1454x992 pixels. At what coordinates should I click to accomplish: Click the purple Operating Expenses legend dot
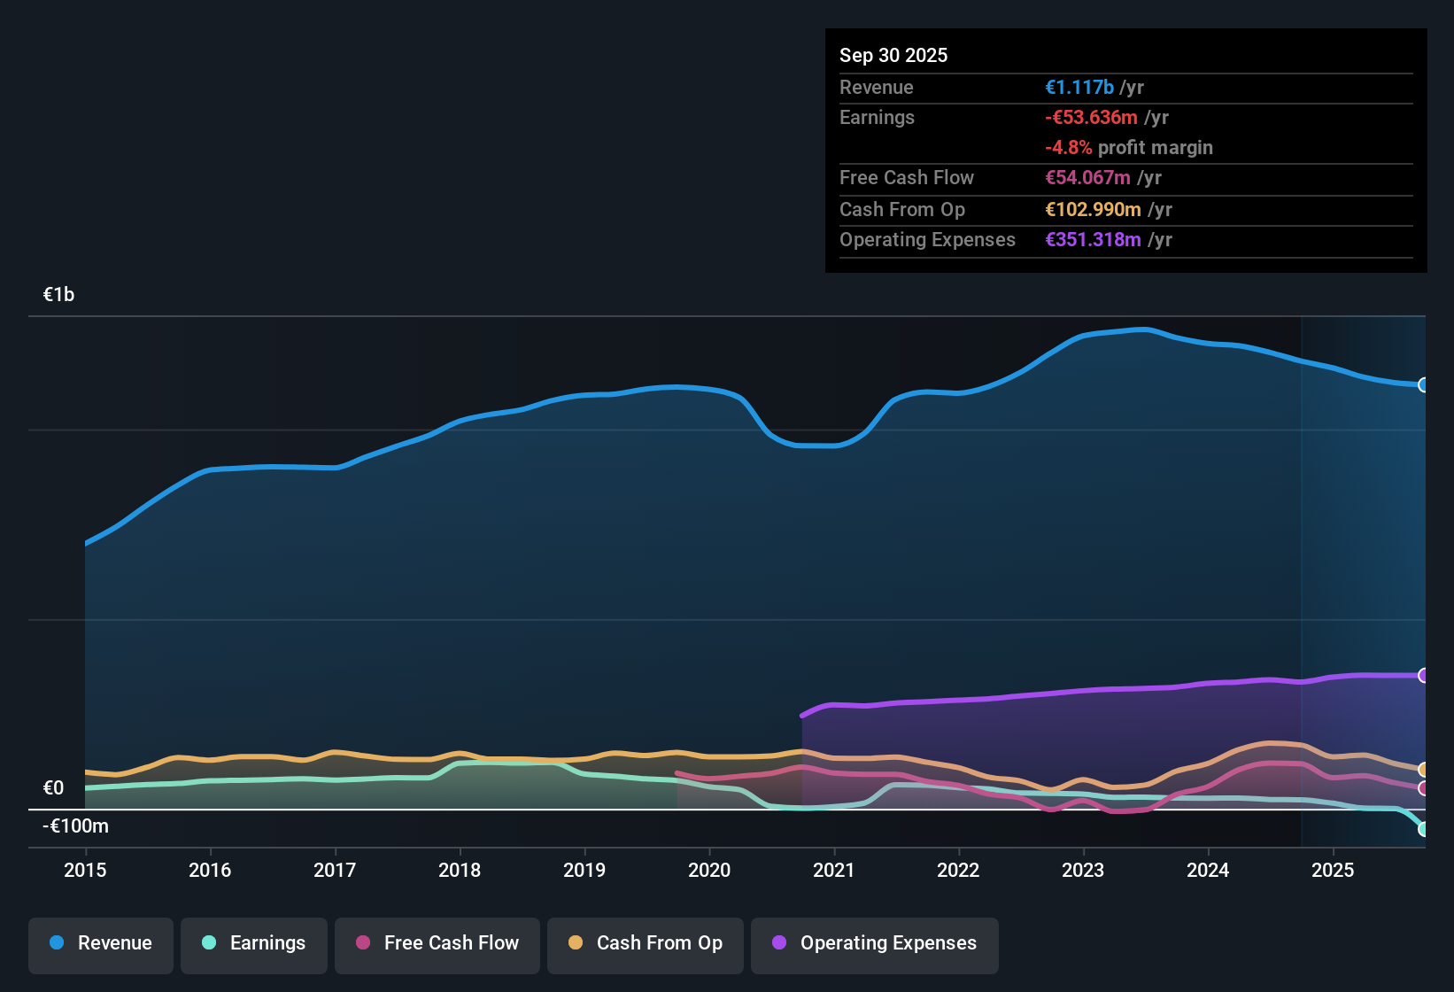[780, 944]
